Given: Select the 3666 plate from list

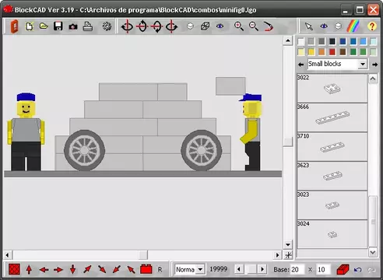Looking at the screenshot, I should [332, 117].
